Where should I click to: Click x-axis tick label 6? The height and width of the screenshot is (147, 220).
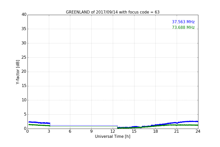[x=70, y=131]
